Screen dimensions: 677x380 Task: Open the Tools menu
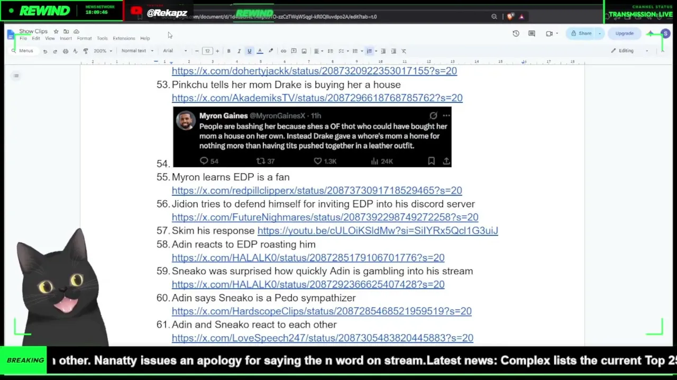(102, 39)
